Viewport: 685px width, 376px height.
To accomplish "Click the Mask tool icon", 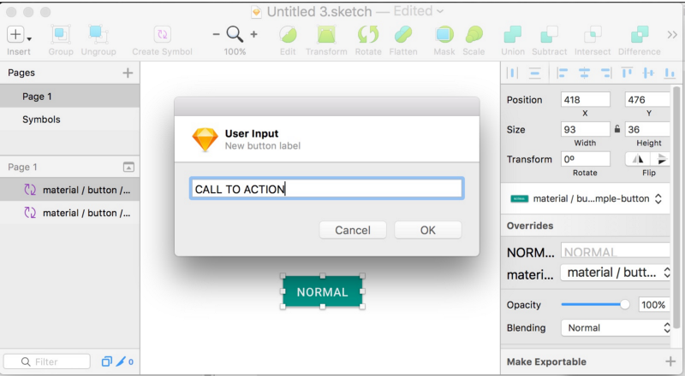I will [x=444, y=34].
